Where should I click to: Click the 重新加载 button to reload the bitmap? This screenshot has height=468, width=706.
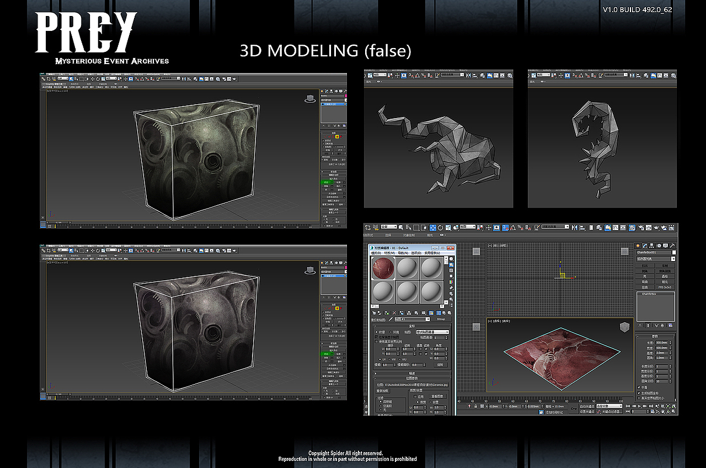384,391
